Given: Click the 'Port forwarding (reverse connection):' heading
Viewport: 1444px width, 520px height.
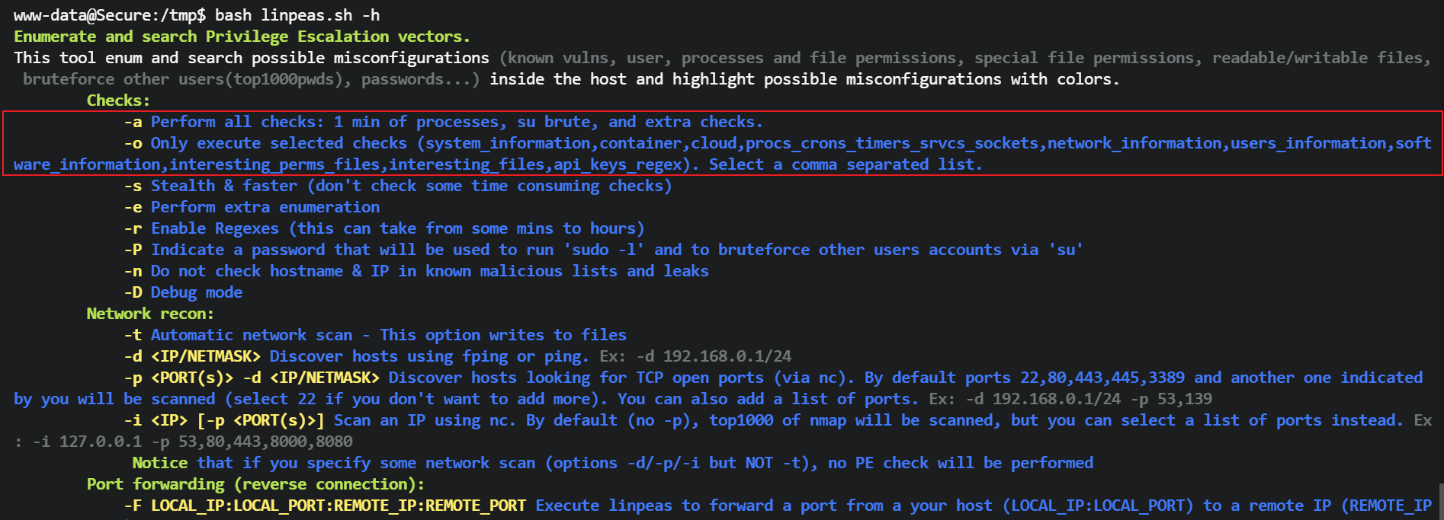Looking at the screenshot, I should point(255,484).
